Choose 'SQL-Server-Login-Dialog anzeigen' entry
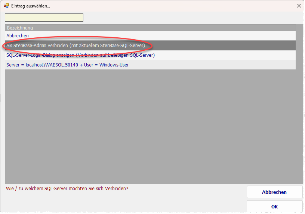 click(150, 55)
